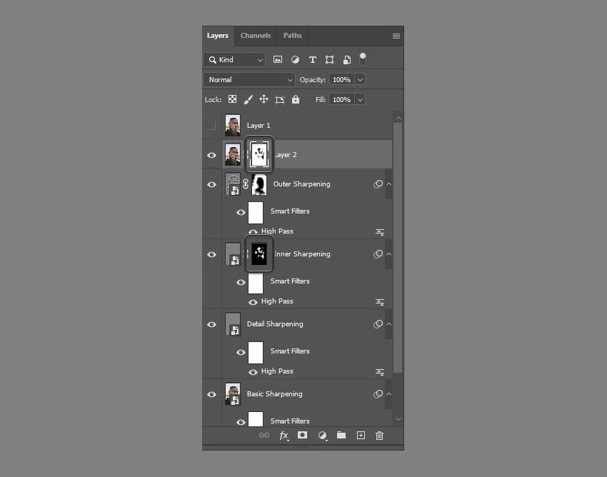Switch to the Paths tab
This screenshot has height=477, width=607.
[x=292, y=36]
